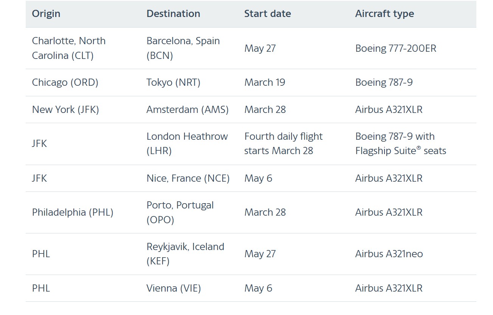Select the Chicago (ORD) origin cell
The image size is (493, 315).
[x=65, y=82]
